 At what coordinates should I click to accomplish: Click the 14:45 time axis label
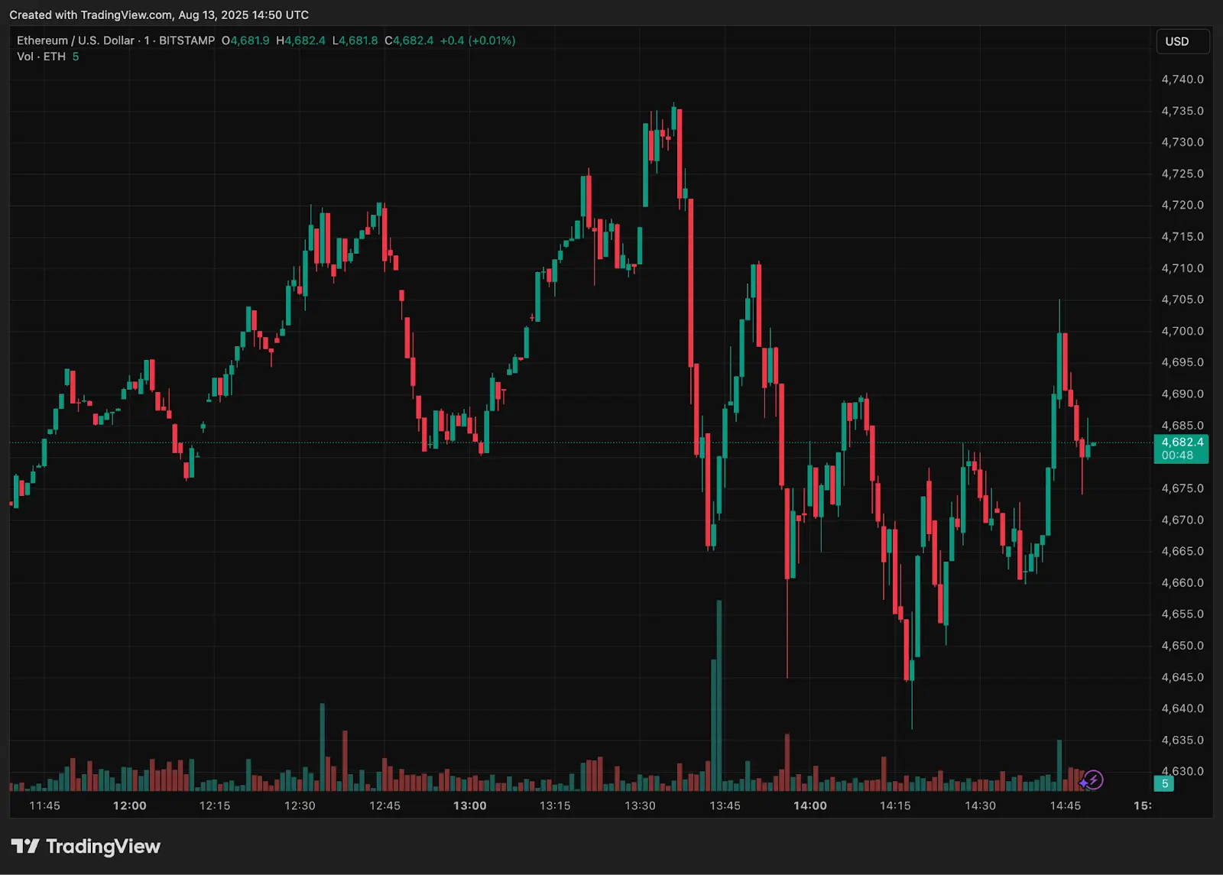click(x=1066, y=805)
